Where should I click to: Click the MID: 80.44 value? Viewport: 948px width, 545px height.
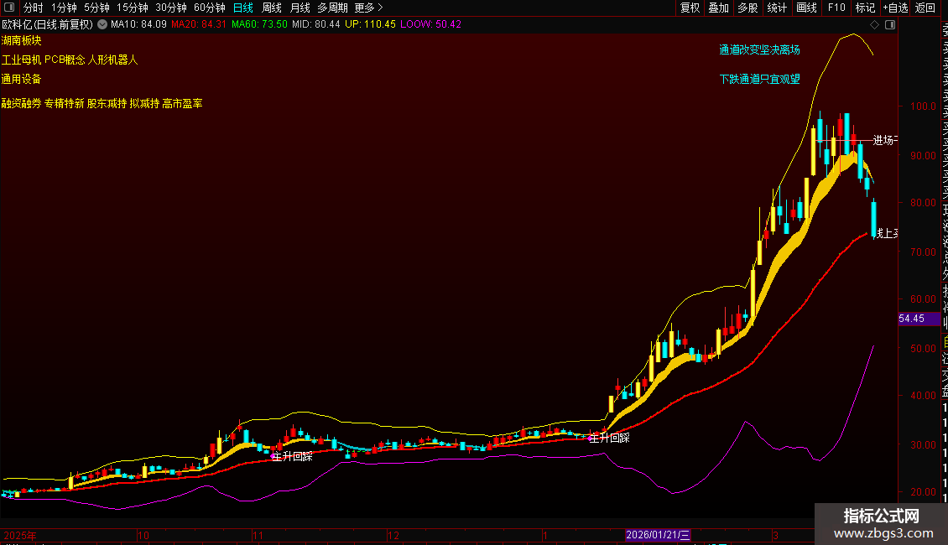316,24
